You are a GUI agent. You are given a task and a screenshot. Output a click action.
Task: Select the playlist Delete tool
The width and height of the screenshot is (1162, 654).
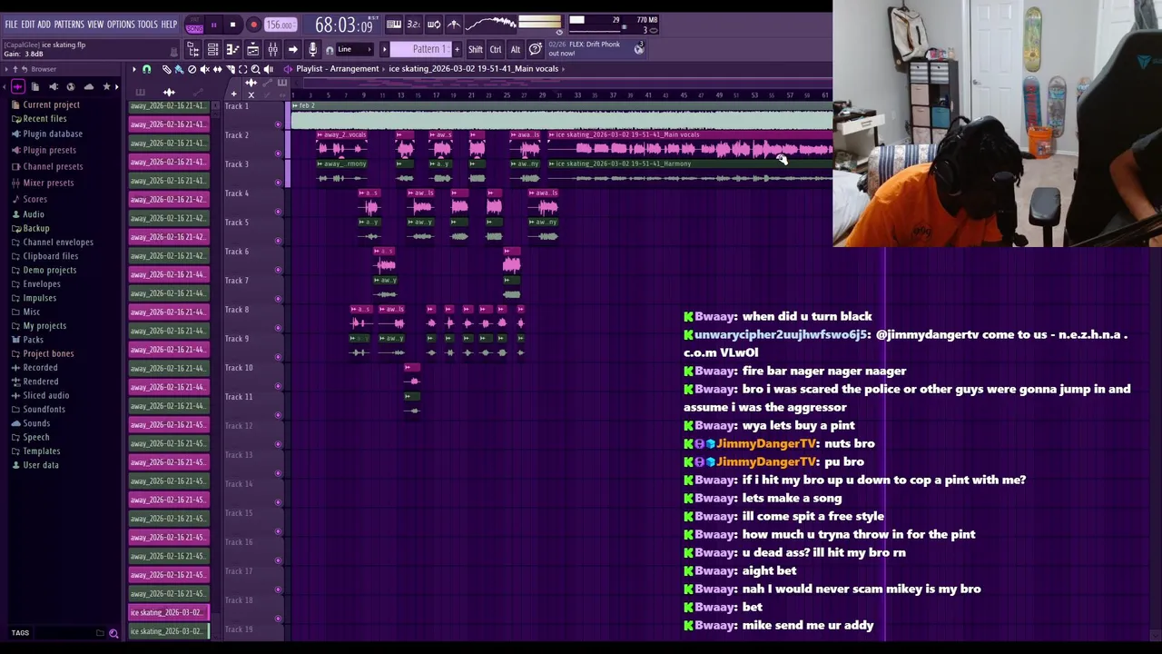[192, 69]
